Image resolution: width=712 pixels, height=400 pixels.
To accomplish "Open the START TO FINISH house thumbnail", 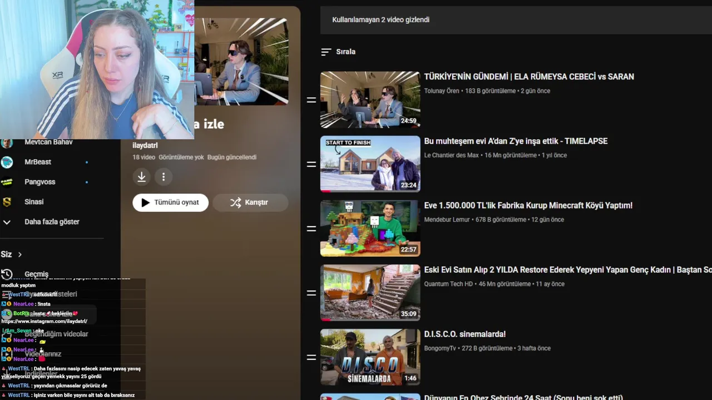I will tap(370, 164).
